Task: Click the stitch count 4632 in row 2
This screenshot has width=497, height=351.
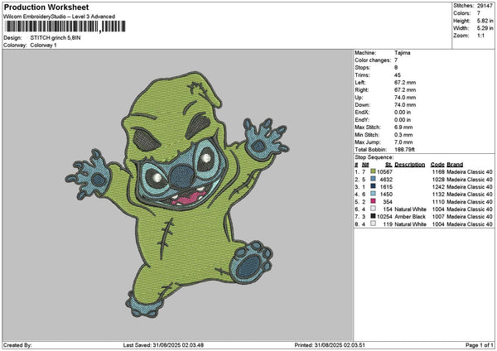Action: click(x=386, y=180)
